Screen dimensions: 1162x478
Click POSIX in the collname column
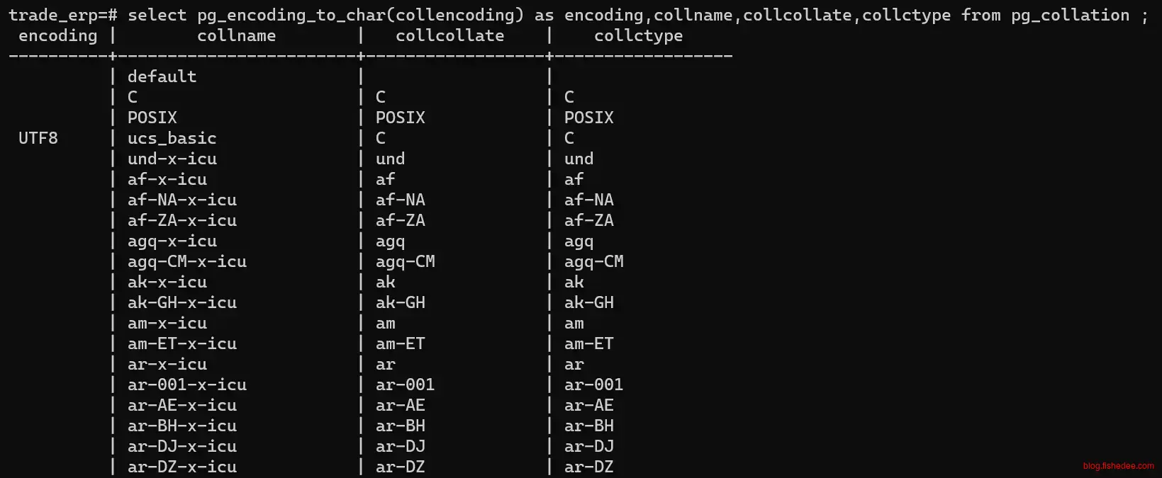click(x=152, y=118)
